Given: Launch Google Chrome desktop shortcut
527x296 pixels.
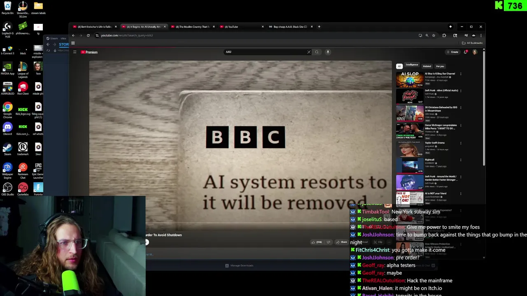Looking at the screenshot, I should (x=7, y=110).
